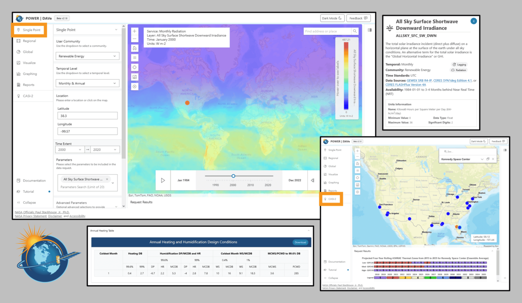Dock the Kennedy Space Center popup

[488, 159]
